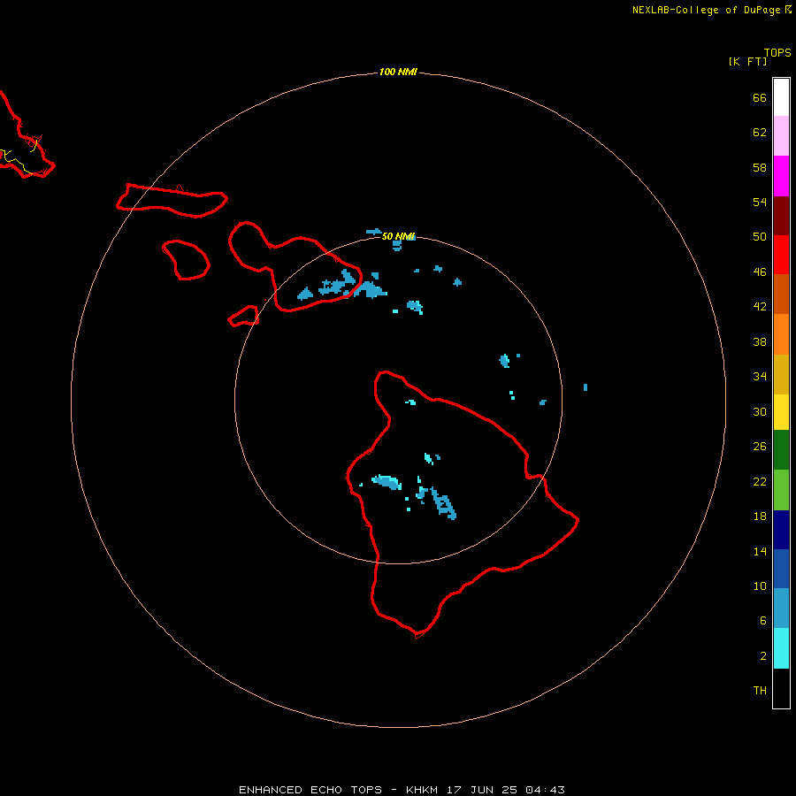Click the magenta 58 kft legend swatch
The width and height of the screenshot is (796, 796).
pyautogui.click(x=781, y=176)
